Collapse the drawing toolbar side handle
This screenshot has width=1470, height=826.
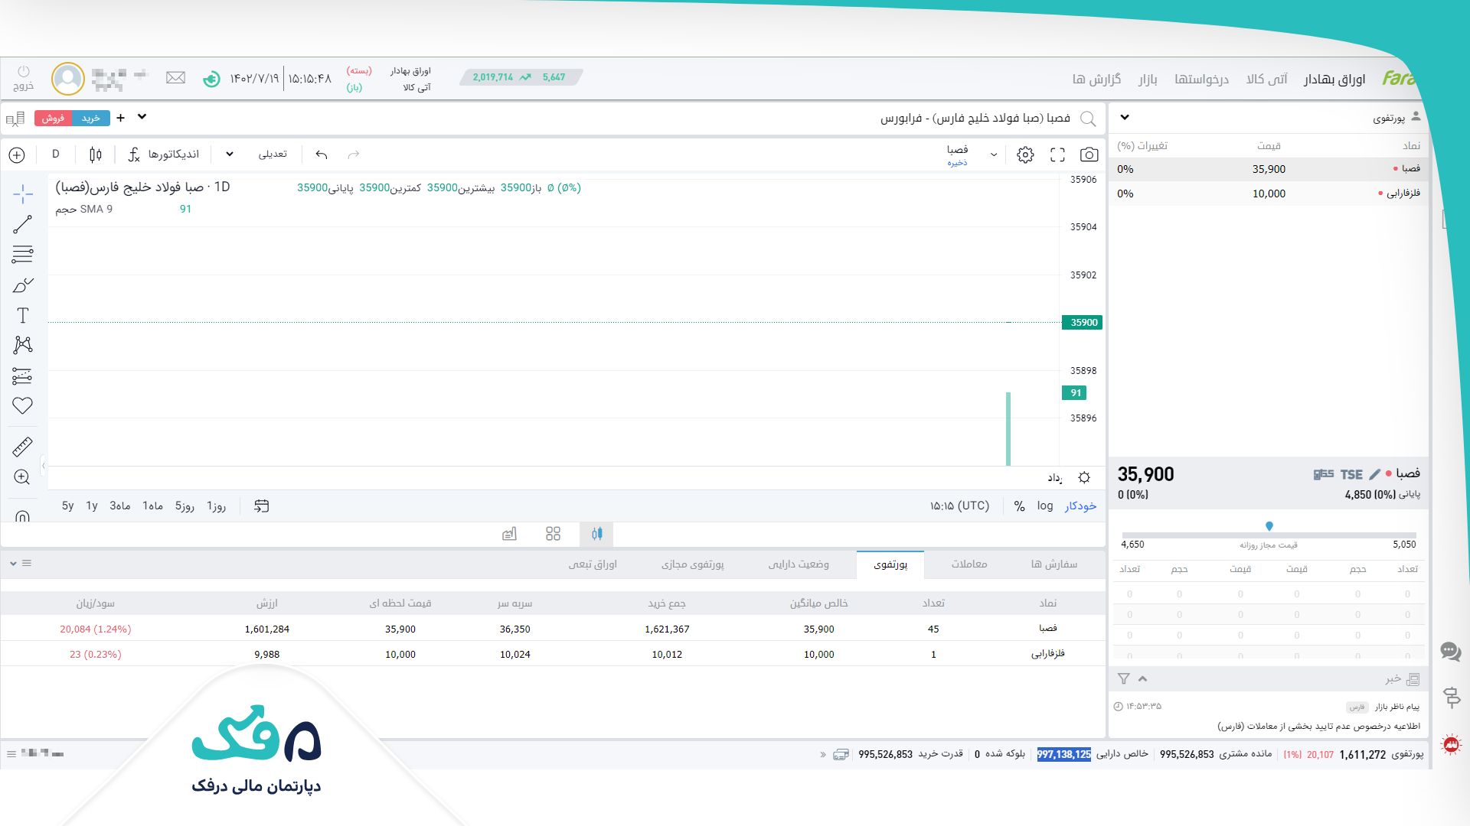(x=44, y=465)
